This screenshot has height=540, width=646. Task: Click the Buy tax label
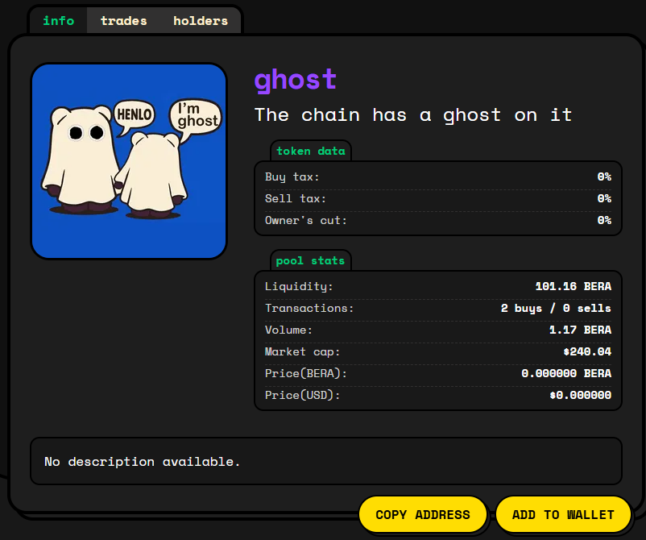(292, 177)
